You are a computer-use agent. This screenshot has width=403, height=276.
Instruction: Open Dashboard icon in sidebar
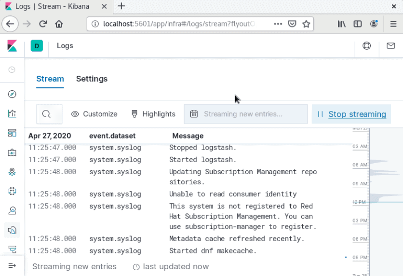pyautogui.click(x=12, y=133)
